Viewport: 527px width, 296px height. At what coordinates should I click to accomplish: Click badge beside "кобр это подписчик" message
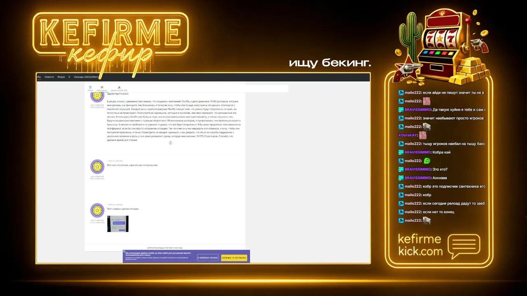401,187
